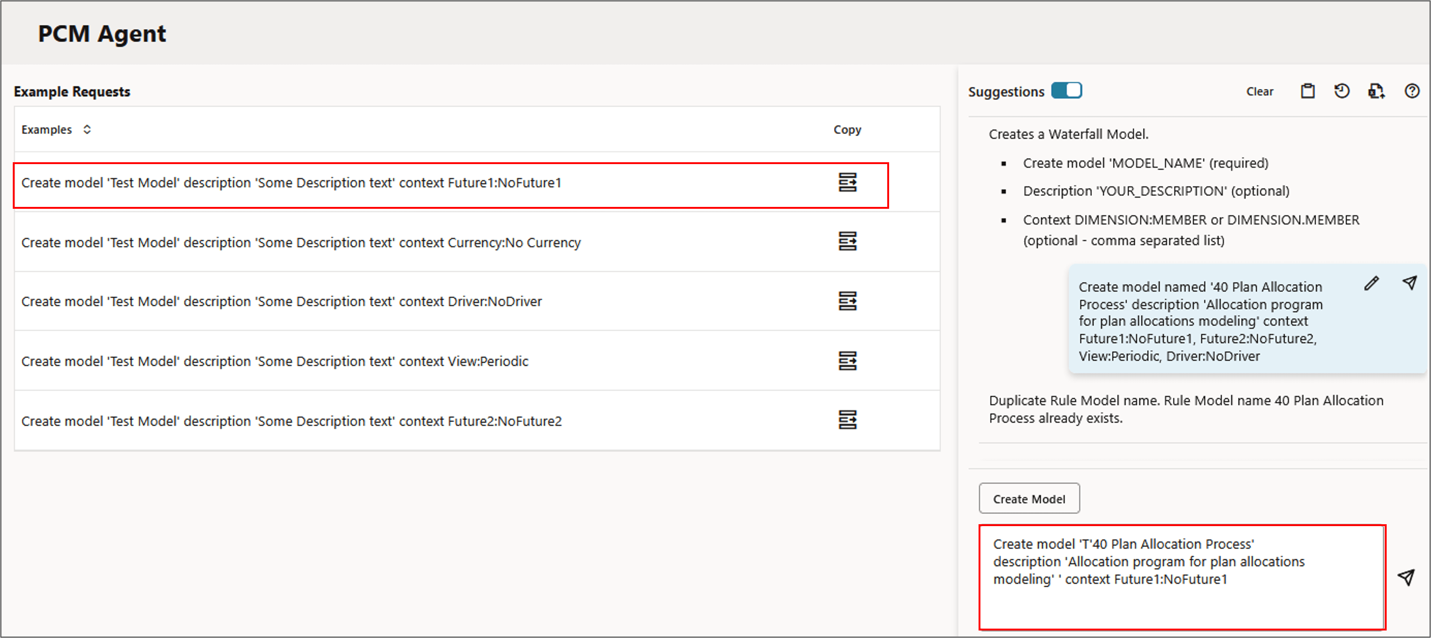Viewport: 1431px width, 638px height.
Task: Select the Driver:NoDriver example row text
Action: tap(281, 302)
